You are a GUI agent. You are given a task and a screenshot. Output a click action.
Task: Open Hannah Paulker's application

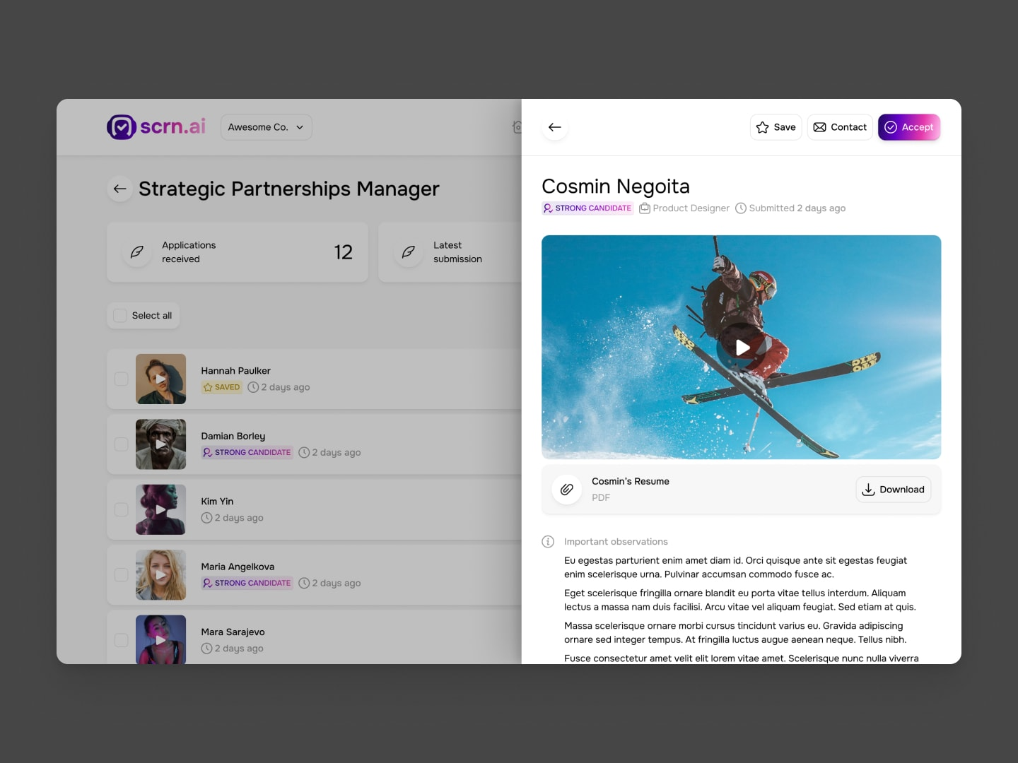pyautogui.click(x=315, y=379)
